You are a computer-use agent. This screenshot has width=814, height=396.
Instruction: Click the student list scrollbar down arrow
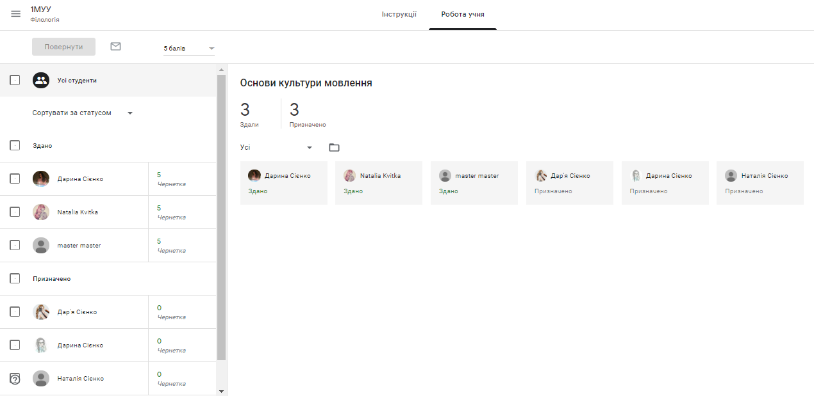222,391
